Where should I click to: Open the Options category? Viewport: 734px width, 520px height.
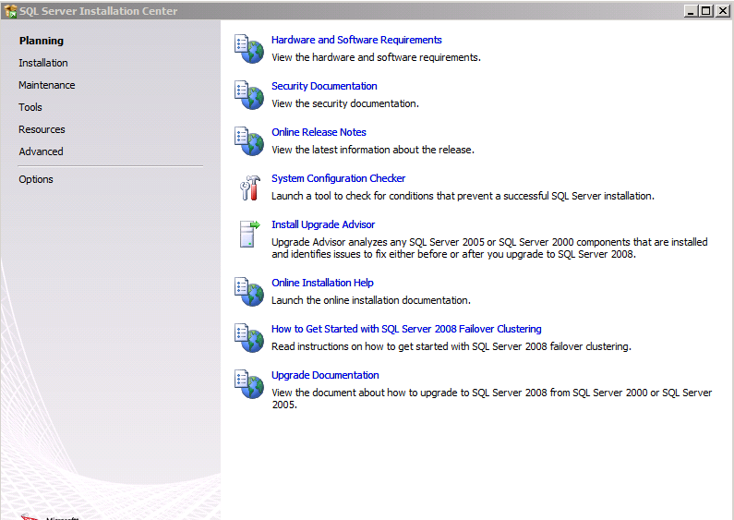[36, 179]
